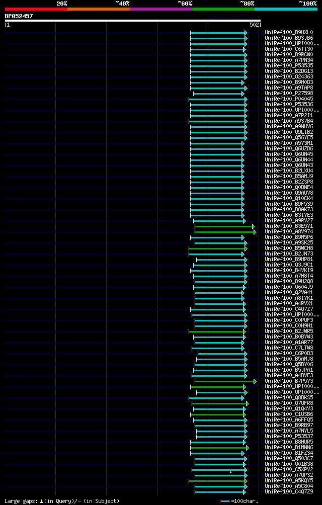Screen dimensions: 322x505
Task: Open hit UniRef100_A7PN34
Action: [289, 60]
